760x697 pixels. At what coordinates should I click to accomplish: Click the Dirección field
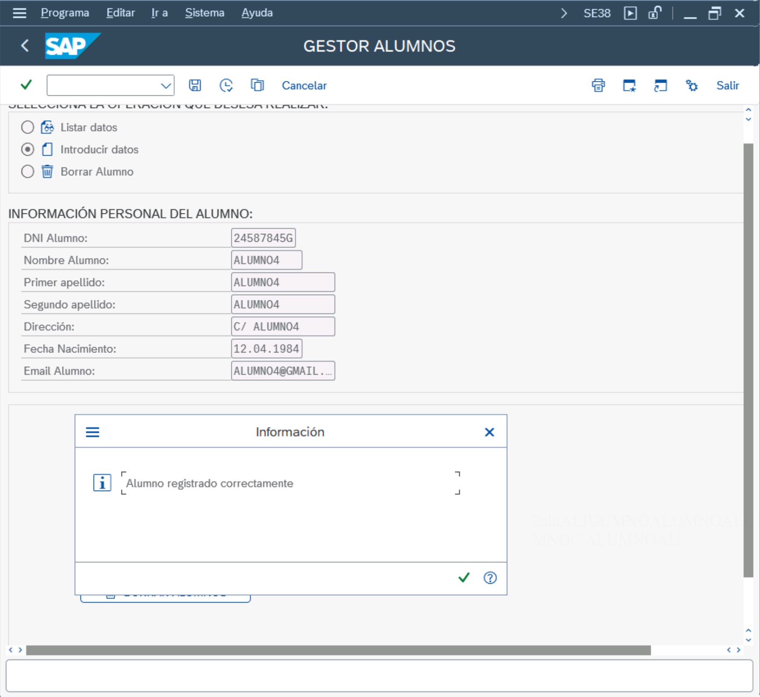click(283, 327)
